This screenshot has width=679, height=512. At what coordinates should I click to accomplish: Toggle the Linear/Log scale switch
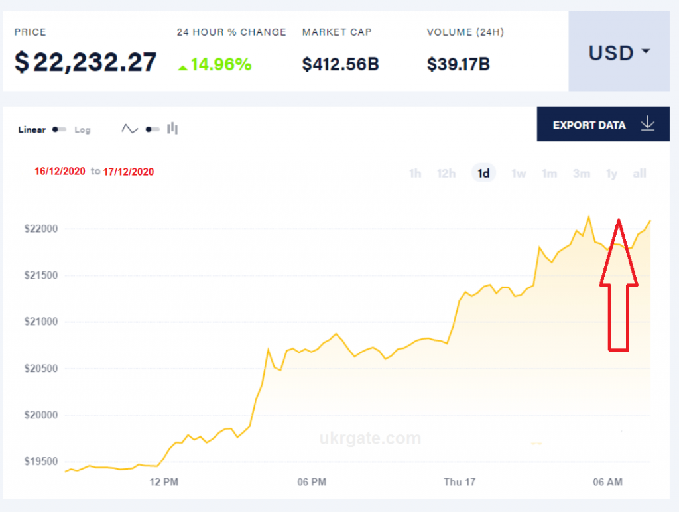tap(60, 129)
